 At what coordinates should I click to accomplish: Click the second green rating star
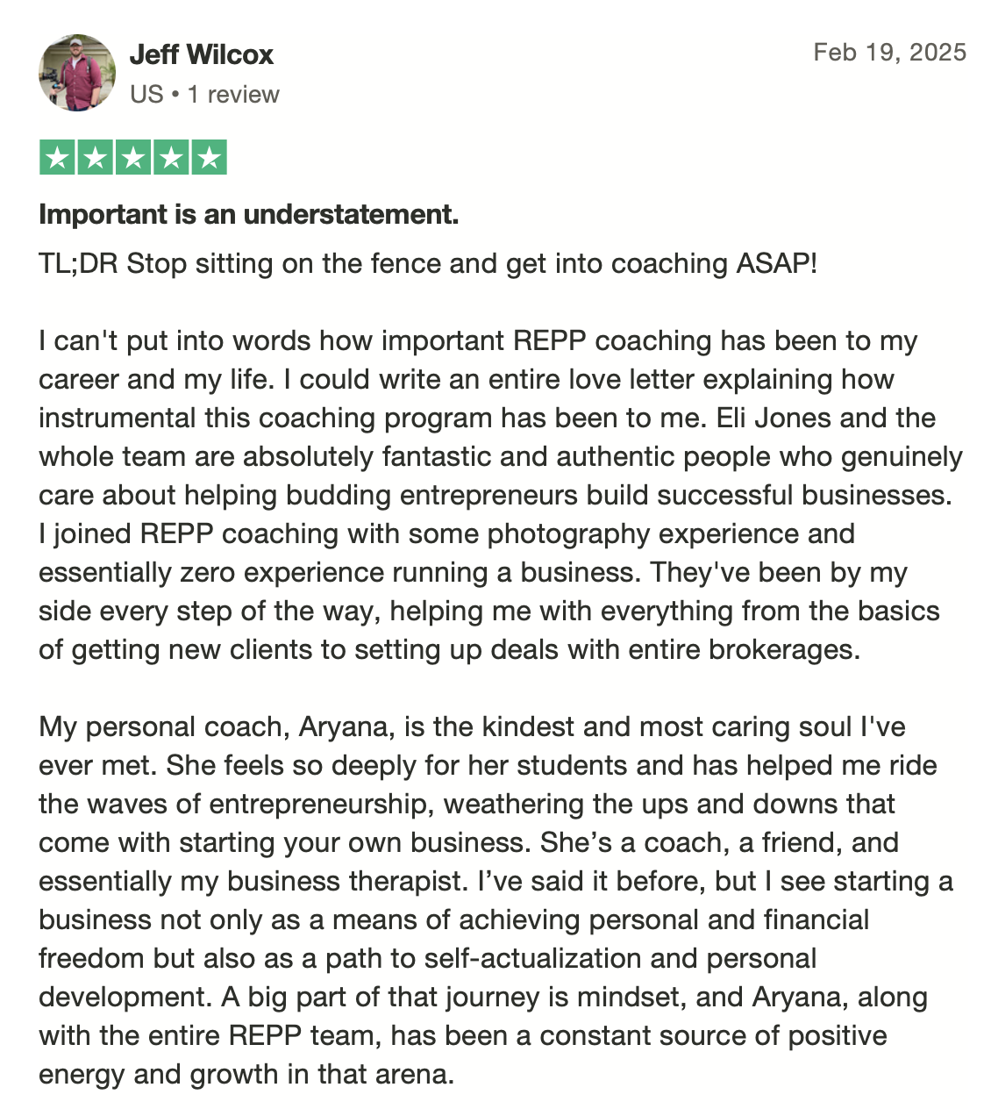click(95, 158)
